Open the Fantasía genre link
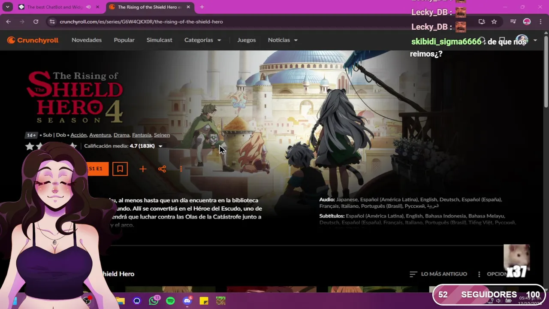 142,135
